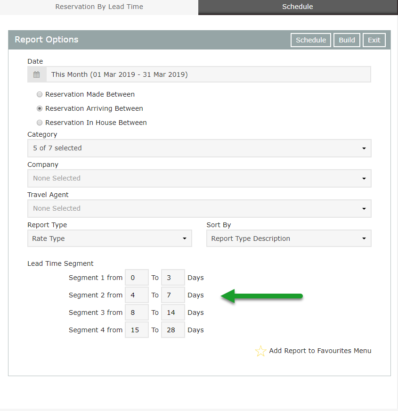
Task: Open the Travel Agent dropdown
Action: [x=199, y=209]
